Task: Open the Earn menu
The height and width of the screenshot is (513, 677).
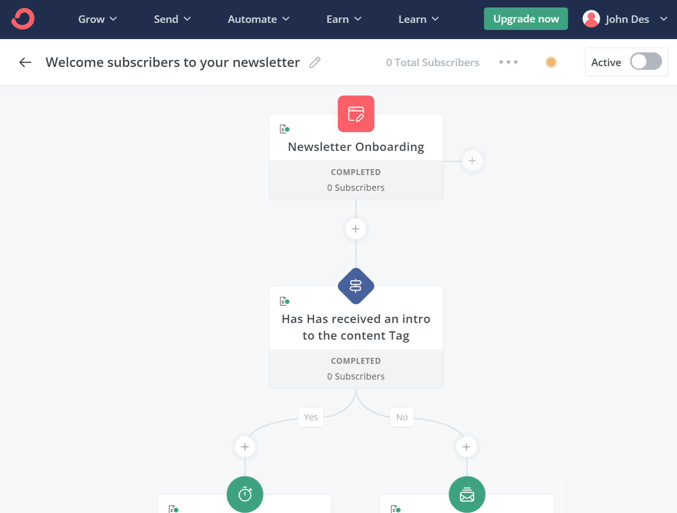Action: point(344,19)
